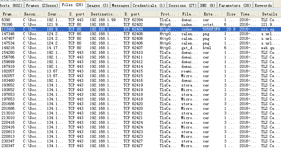Select frame number 147534 cell
This screenshot has height=155, width=281.
point(8,43)
